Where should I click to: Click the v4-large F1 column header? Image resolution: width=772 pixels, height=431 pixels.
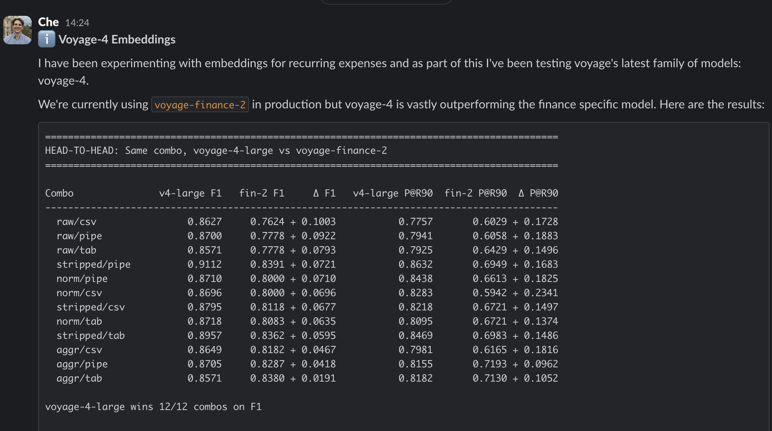point(190,193)
